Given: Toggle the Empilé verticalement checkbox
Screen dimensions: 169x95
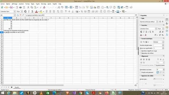Looking at the screenshot, I should click(140, 72).
